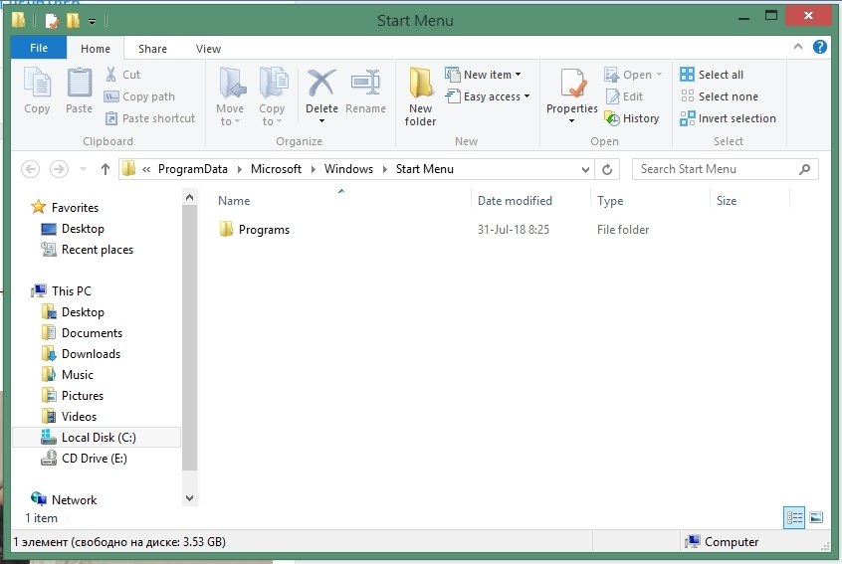The height and width of the screenshot is (564, 842).
Task: Click Select all in the ribbon
Action: [x=712, y=75]
